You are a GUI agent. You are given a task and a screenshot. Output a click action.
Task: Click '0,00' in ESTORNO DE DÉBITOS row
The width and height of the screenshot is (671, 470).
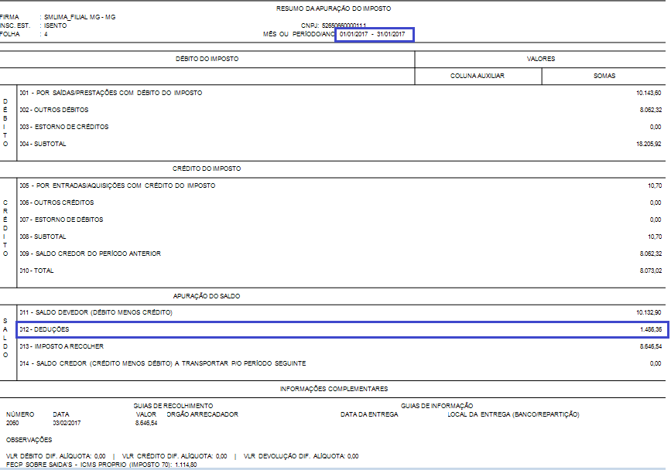pos(656,220)
